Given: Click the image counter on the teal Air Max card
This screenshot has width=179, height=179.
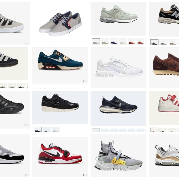Looking at the screenshot, I should 85,81.
